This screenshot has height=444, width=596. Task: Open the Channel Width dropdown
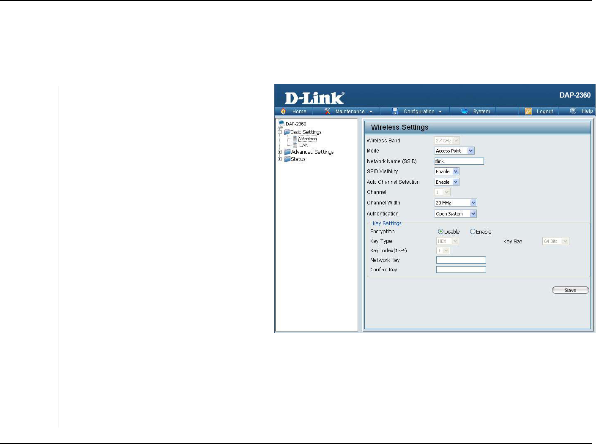coord(456,203)
